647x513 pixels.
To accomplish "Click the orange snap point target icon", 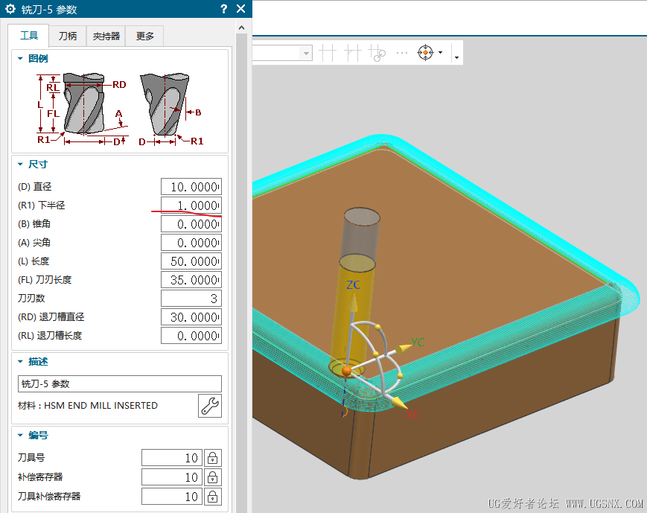I will 425,52.
